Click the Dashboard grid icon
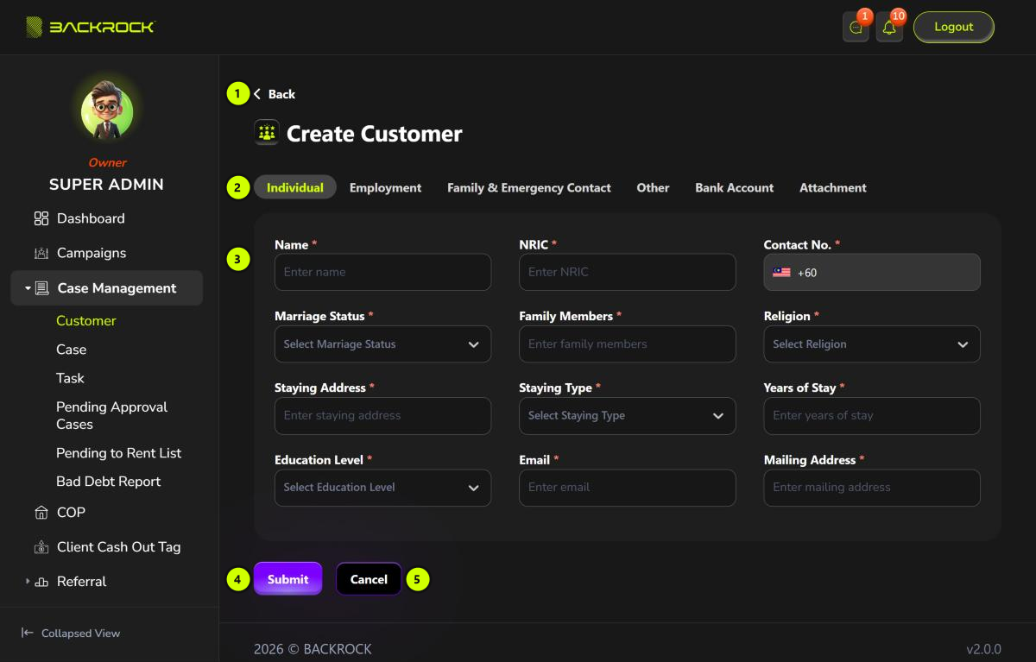The width and height of the screenshot is (1036, 662). (x=41, y=218)
